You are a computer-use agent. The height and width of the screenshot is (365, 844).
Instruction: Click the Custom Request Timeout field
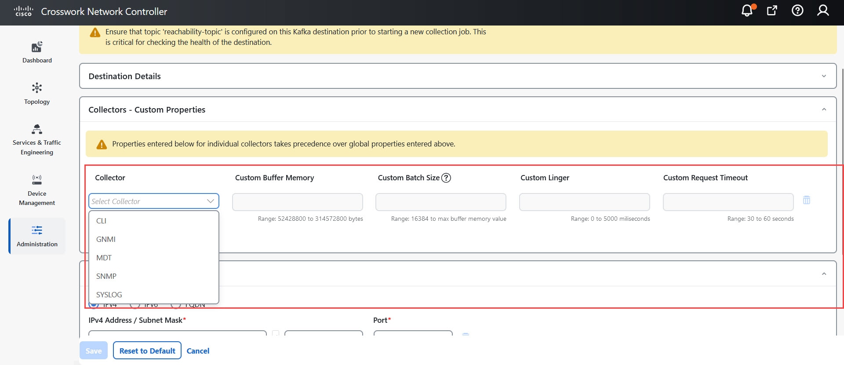728,202
